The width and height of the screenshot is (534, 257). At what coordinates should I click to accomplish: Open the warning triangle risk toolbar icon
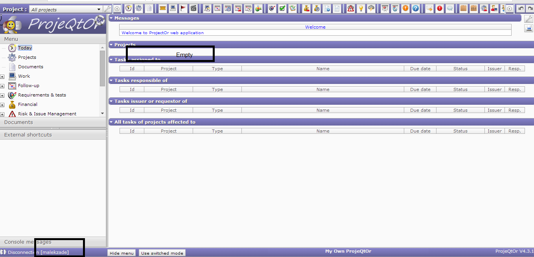click(x=351, y=8)
